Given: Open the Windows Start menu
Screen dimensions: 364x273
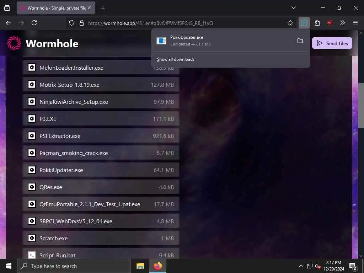Looking at the screenshot, I should pos(9,266).
